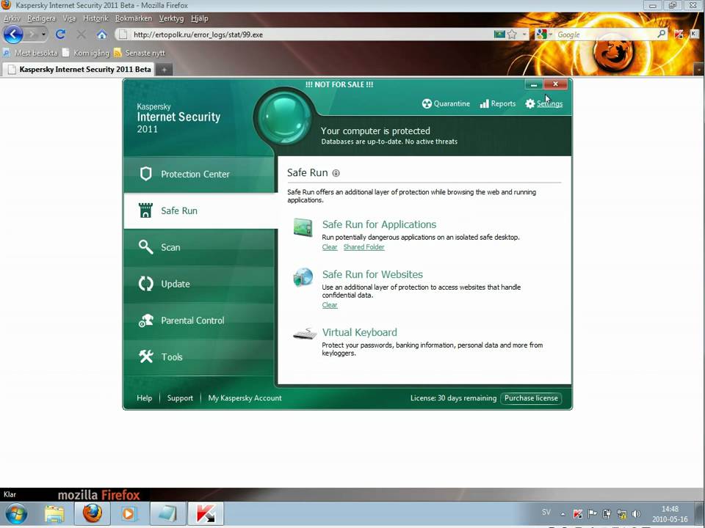Open Senaste nytt feed bookmark
This screenshot has width=705, height=528.
tap(140, 53)
